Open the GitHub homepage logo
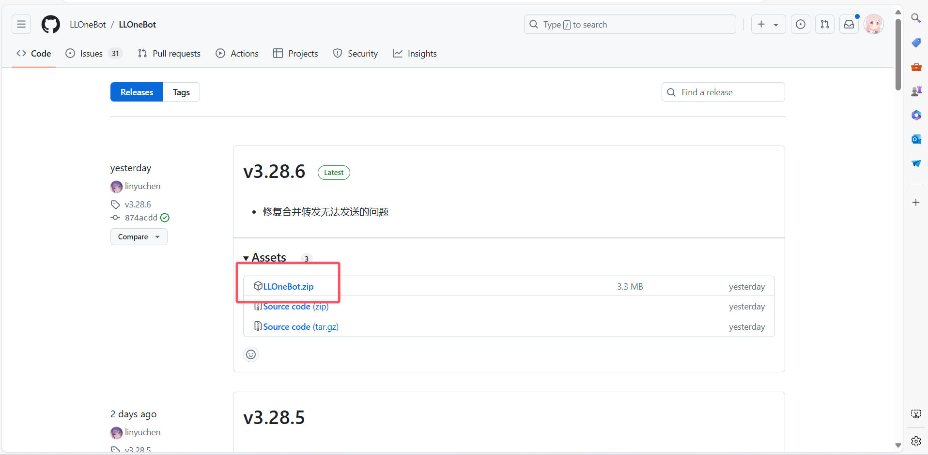The height and width of the screenshot is (455, 928). 51,25
